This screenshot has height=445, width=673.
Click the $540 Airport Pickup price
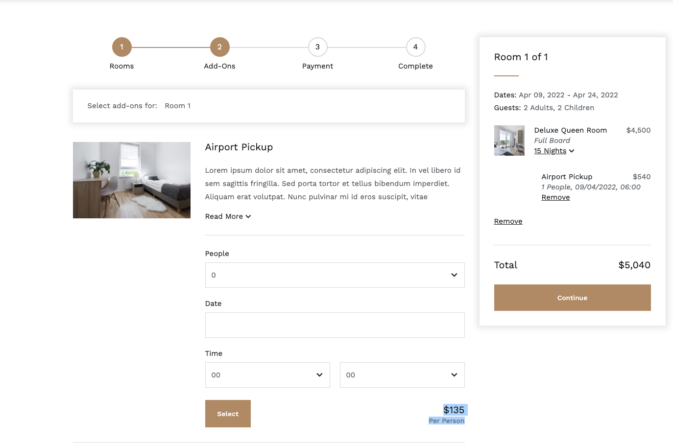(x=642, y=177)
